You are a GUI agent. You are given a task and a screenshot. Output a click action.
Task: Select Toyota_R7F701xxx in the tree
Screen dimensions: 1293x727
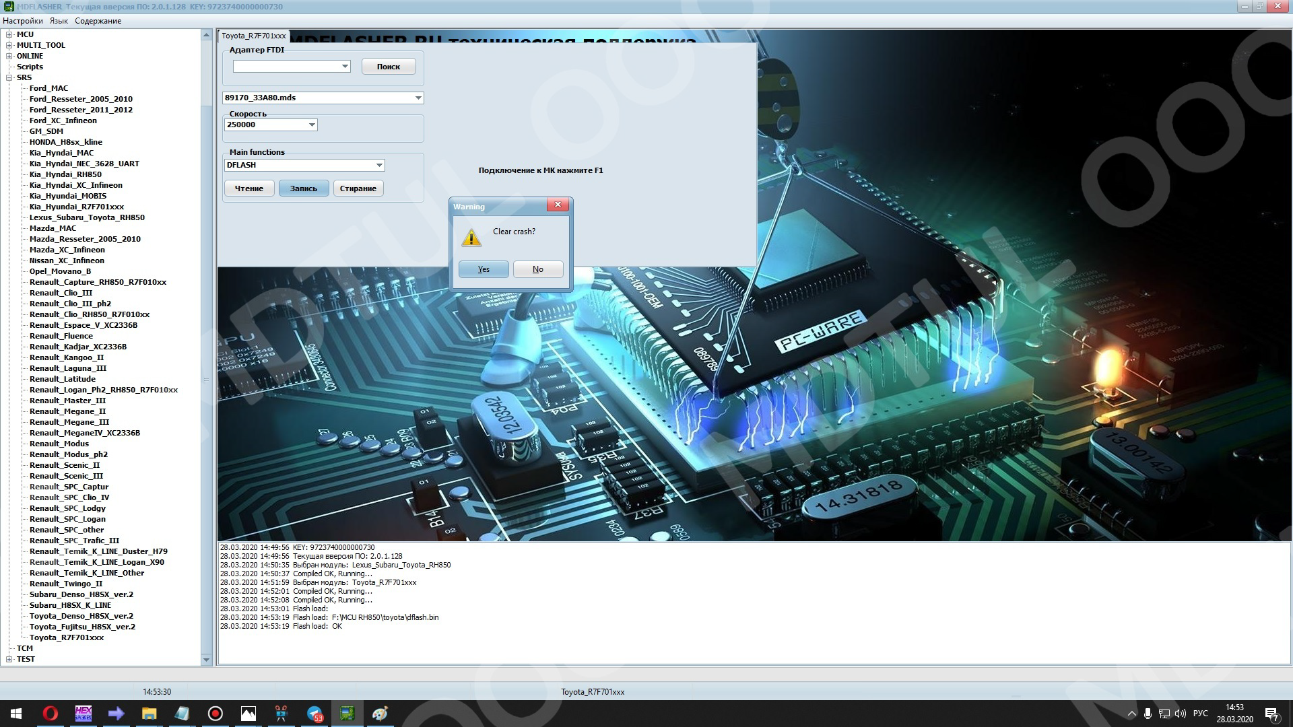67,637
